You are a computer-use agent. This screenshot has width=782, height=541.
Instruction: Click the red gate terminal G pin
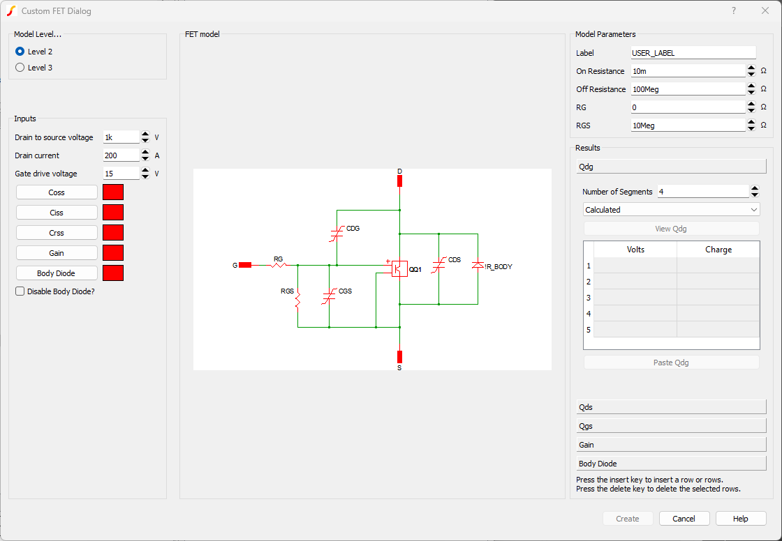pyautogui.click(x=244, y=265)
